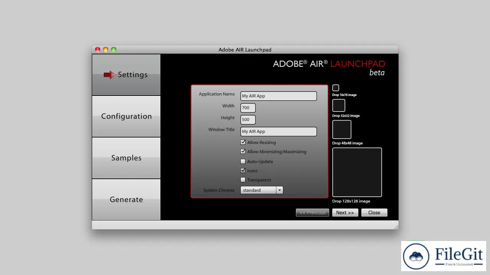Viewport: 490px width, 275px height.
Task: Disable the Icons checkbox
Action: click(x=243, y=170)
